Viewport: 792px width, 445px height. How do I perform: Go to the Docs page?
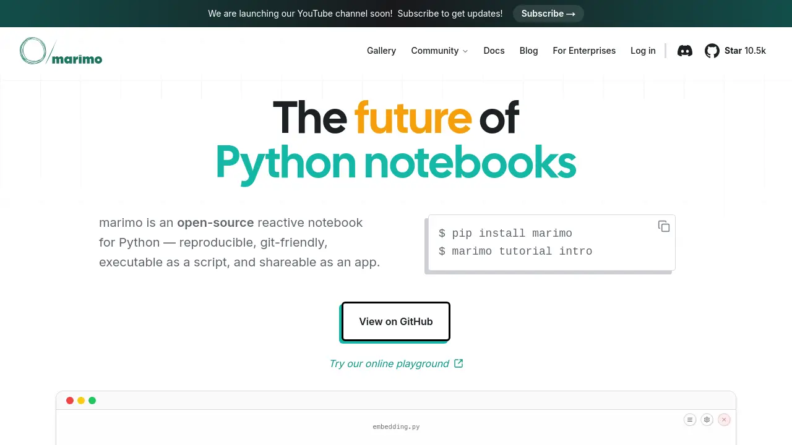coord(494,51)
